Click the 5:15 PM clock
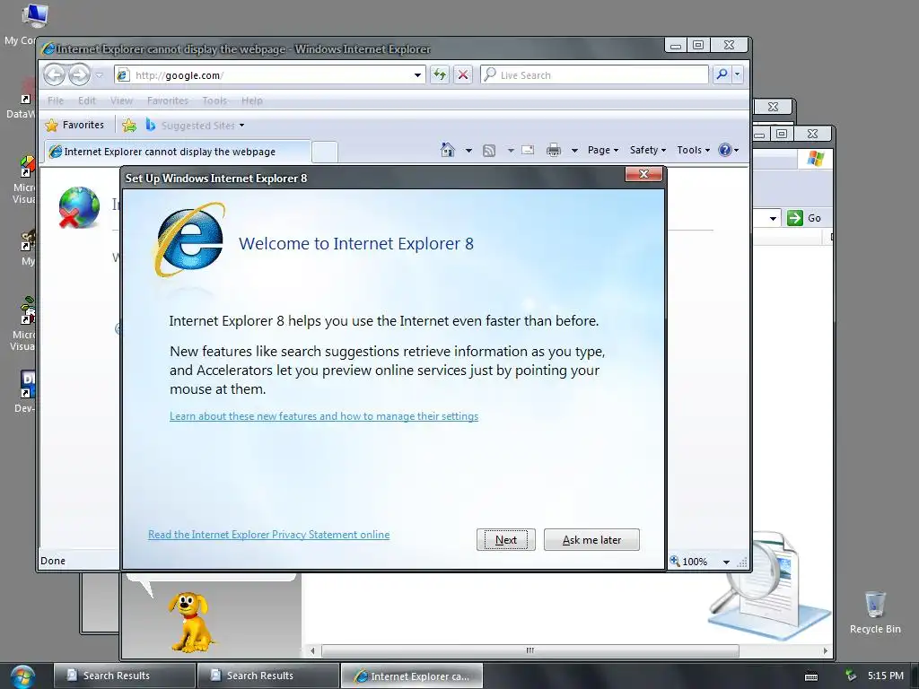This screenshot has height=689, width=919. point(885,676)
